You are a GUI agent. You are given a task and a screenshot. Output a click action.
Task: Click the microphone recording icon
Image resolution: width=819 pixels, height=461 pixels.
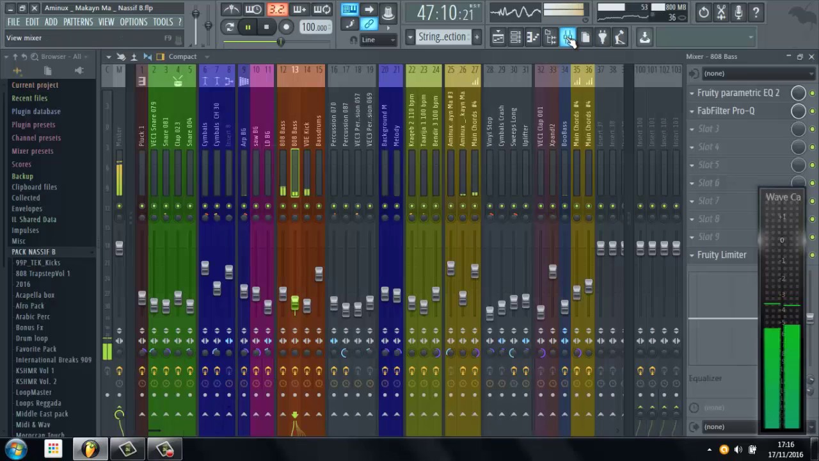738,12
